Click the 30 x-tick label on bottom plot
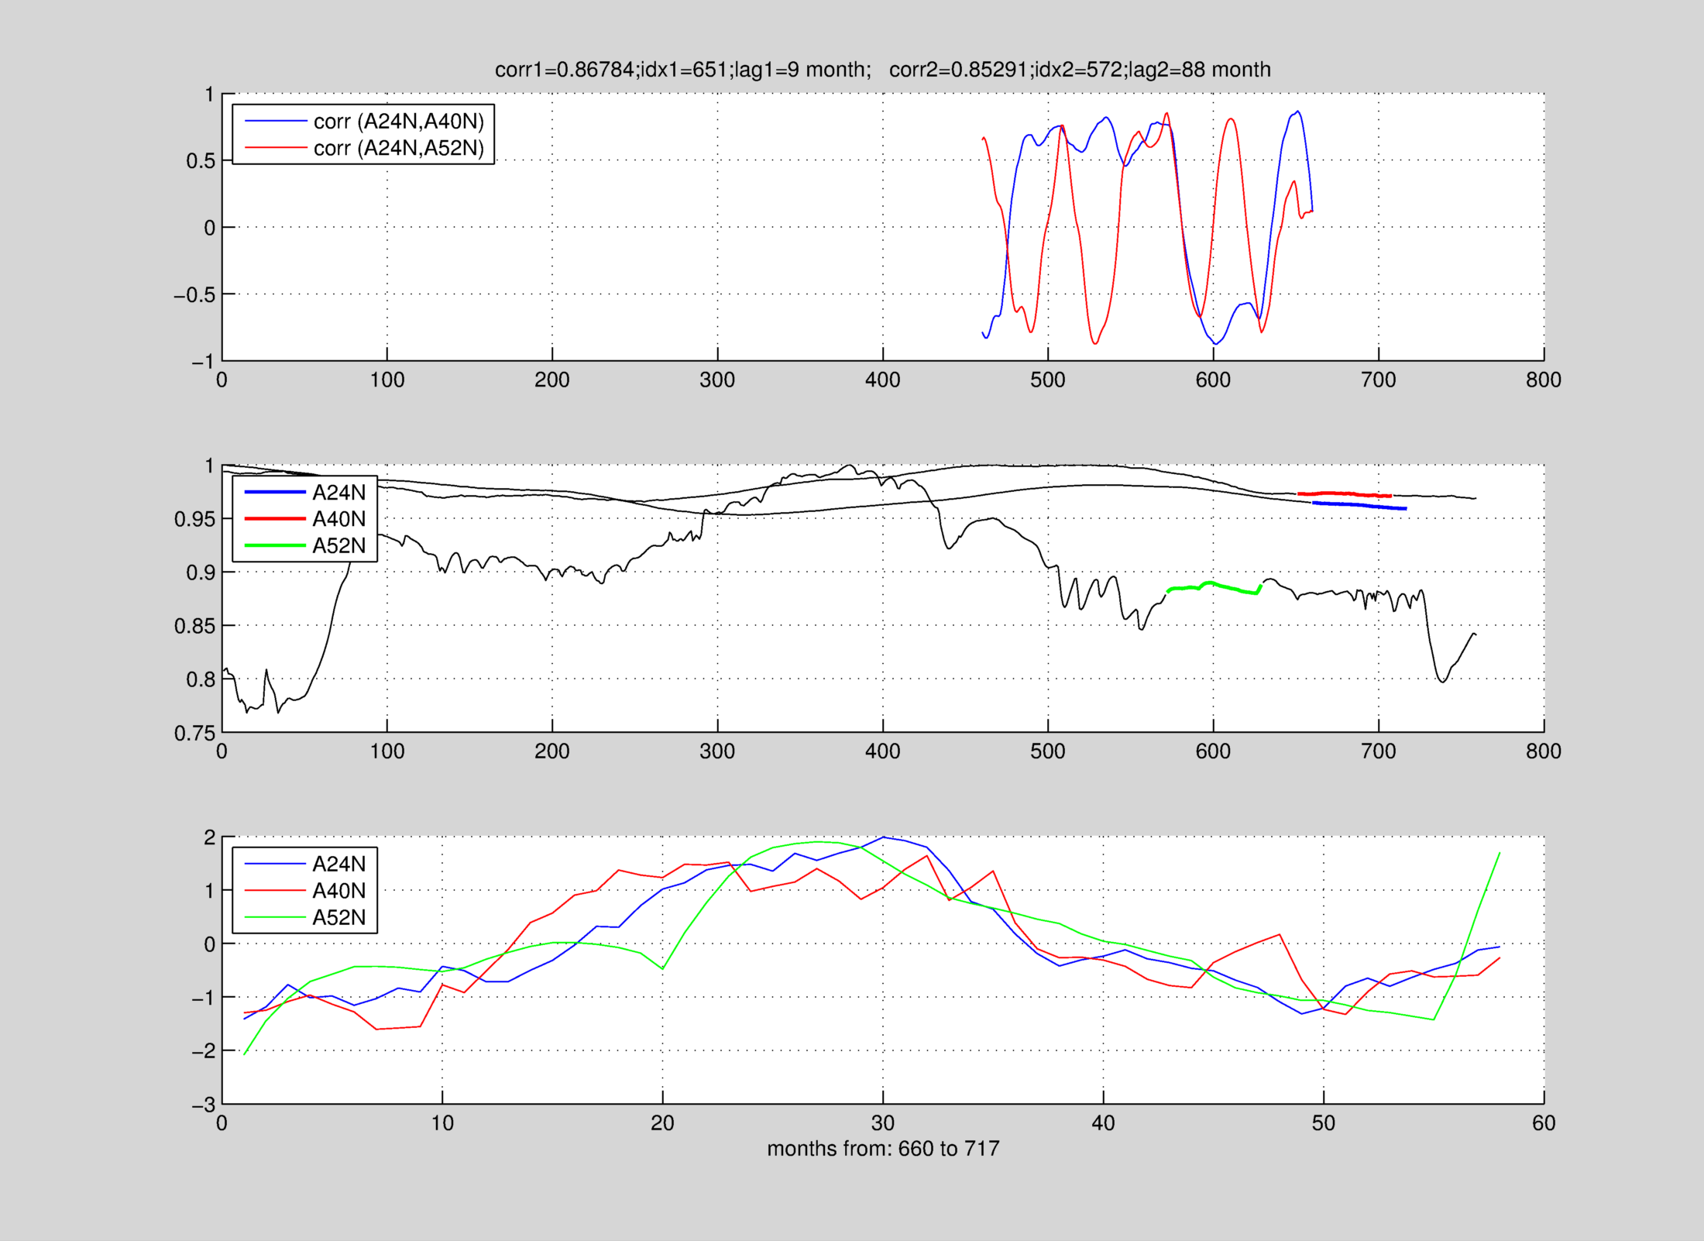This screenshot has height=1241, width=1704. [882, 1123]
